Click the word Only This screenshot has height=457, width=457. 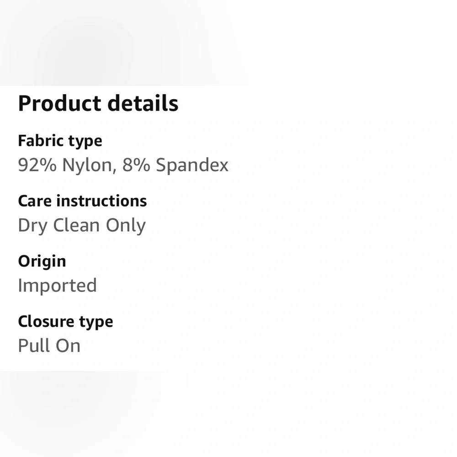click(x=126, y=225)
